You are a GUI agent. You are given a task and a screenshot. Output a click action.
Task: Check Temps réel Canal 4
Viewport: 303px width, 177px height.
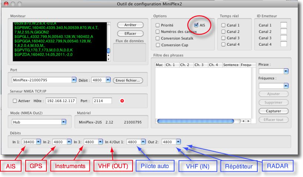click(224, 45)
